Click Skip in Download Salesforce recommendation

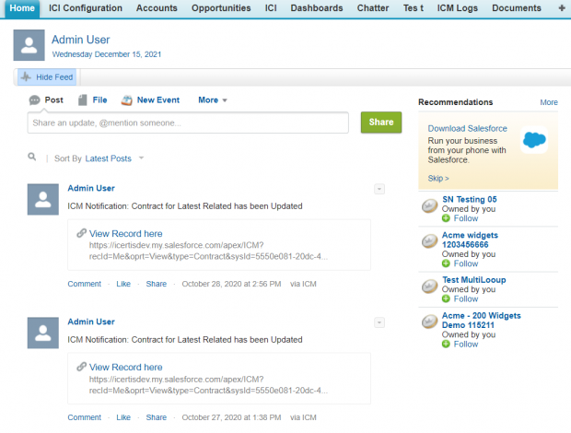point(438,178)
